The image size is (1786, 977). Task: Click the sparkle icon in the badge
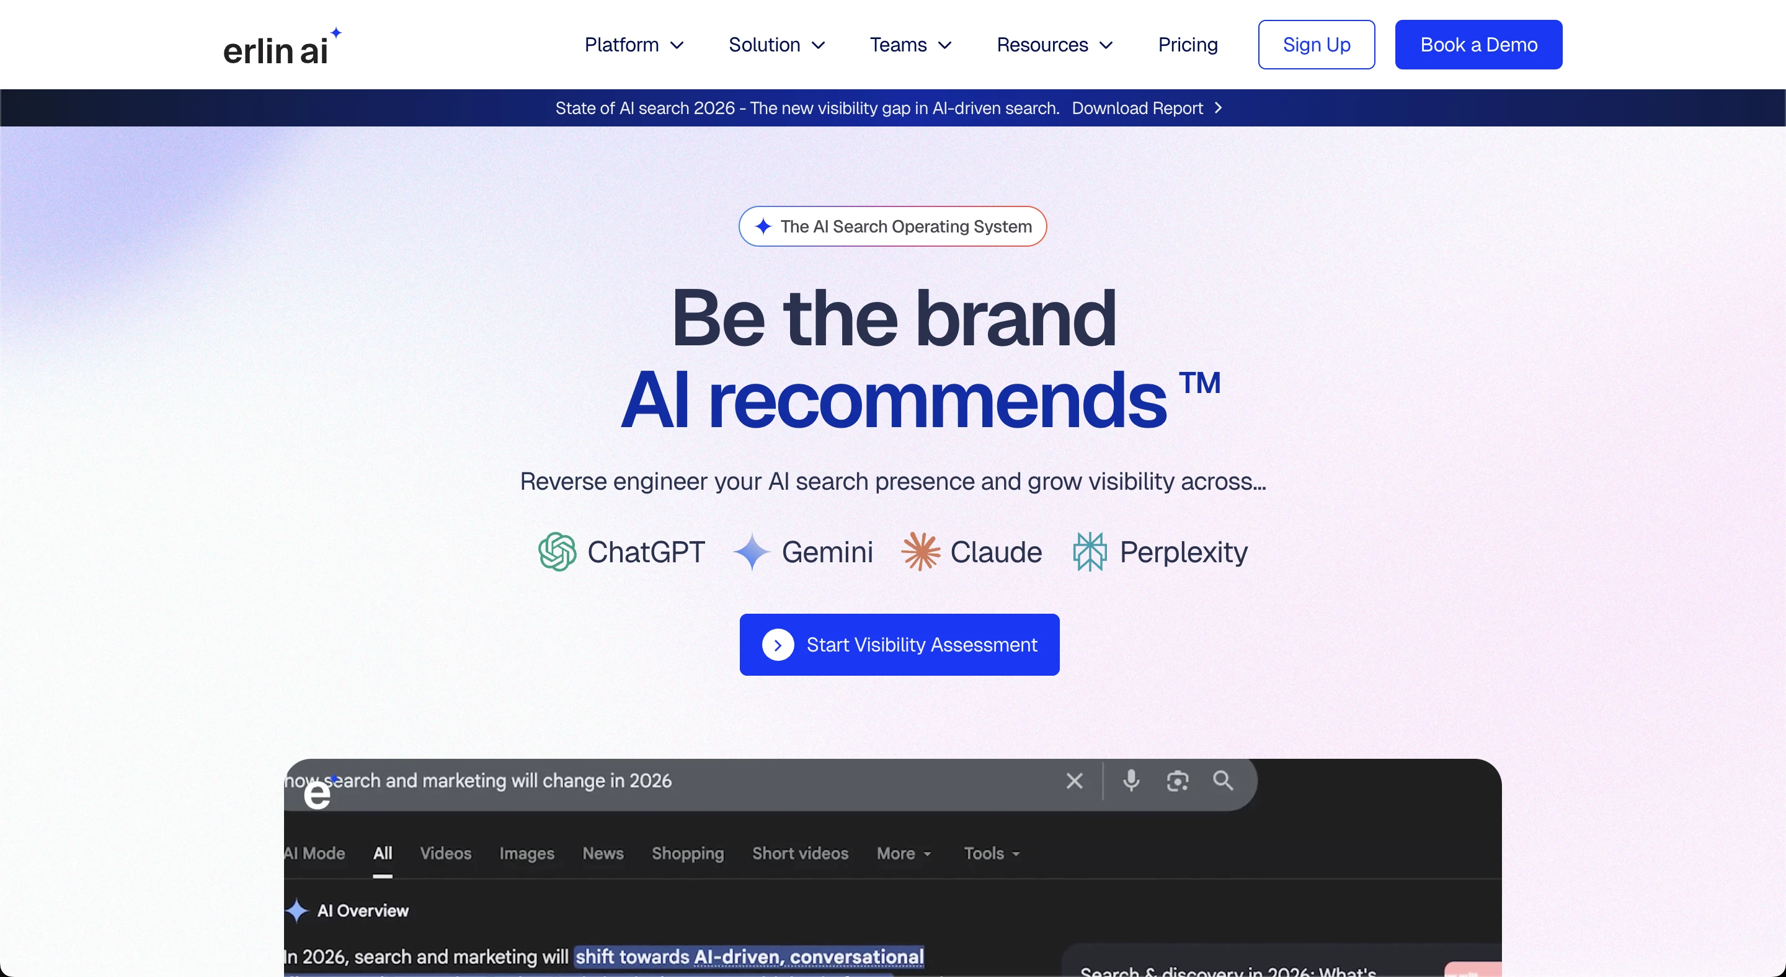[763, 226]
